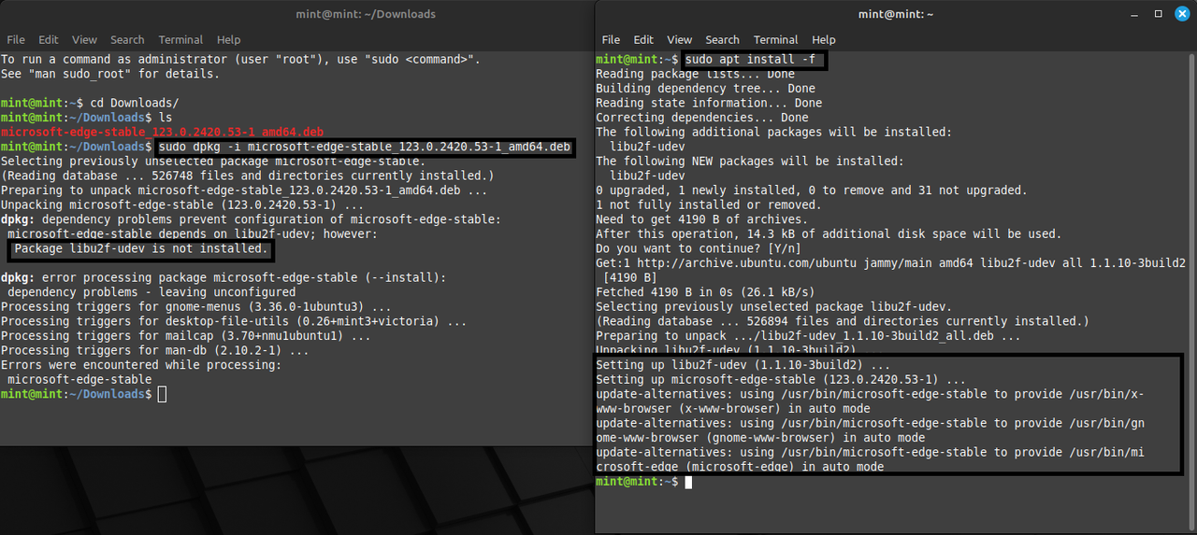Open Search menu in the mint@mint: ~ terminal
The image size is (1197, 535).
[722, 40]
